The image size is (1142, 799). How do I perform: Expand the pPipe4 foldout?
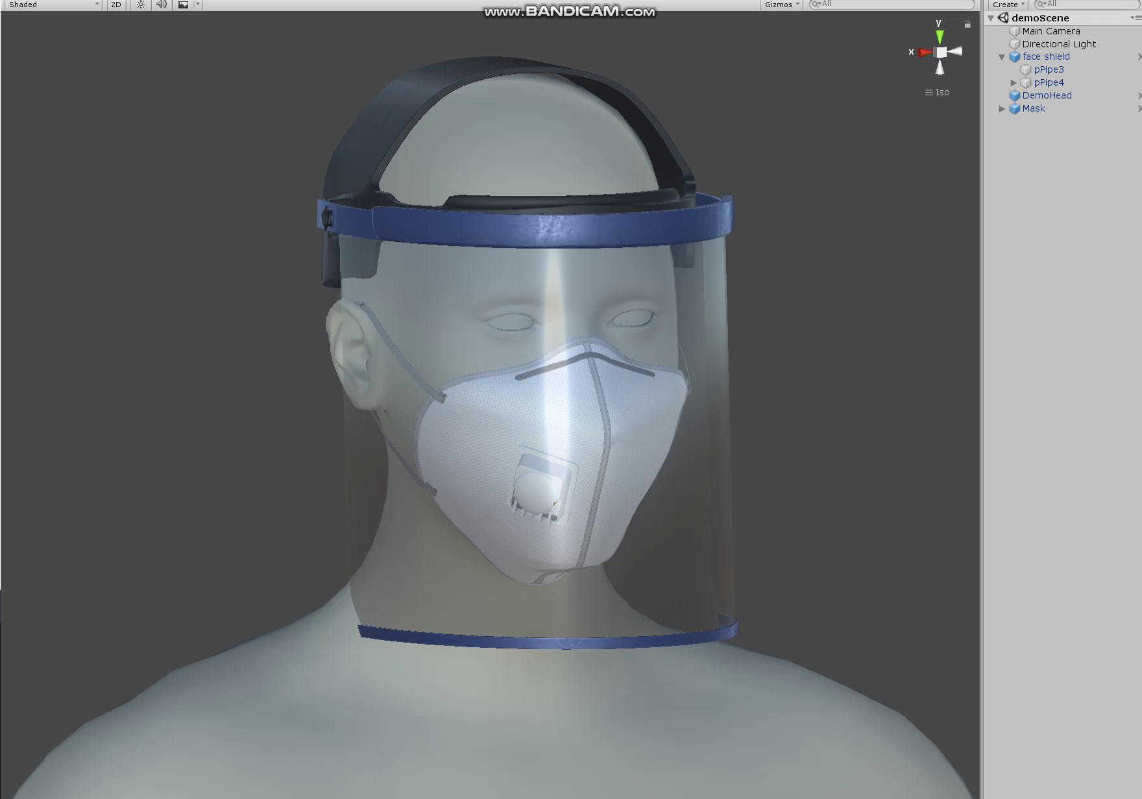click(1014, 83)
